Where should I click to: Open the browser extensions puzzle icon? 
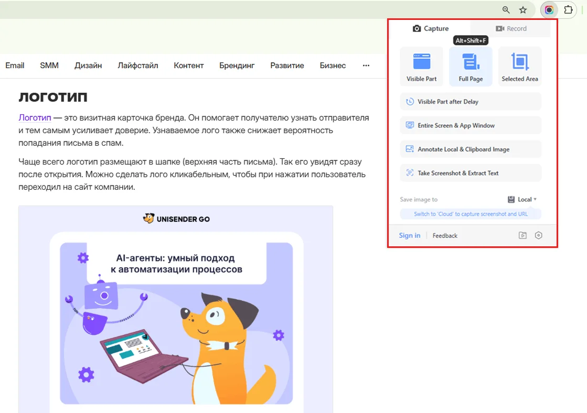click(x=568, y=10)
